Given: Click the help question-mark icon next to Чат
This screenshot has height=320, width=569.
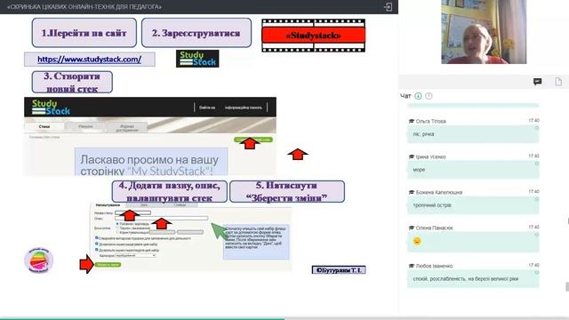Looking at the screenshot, I should point(429,96).
